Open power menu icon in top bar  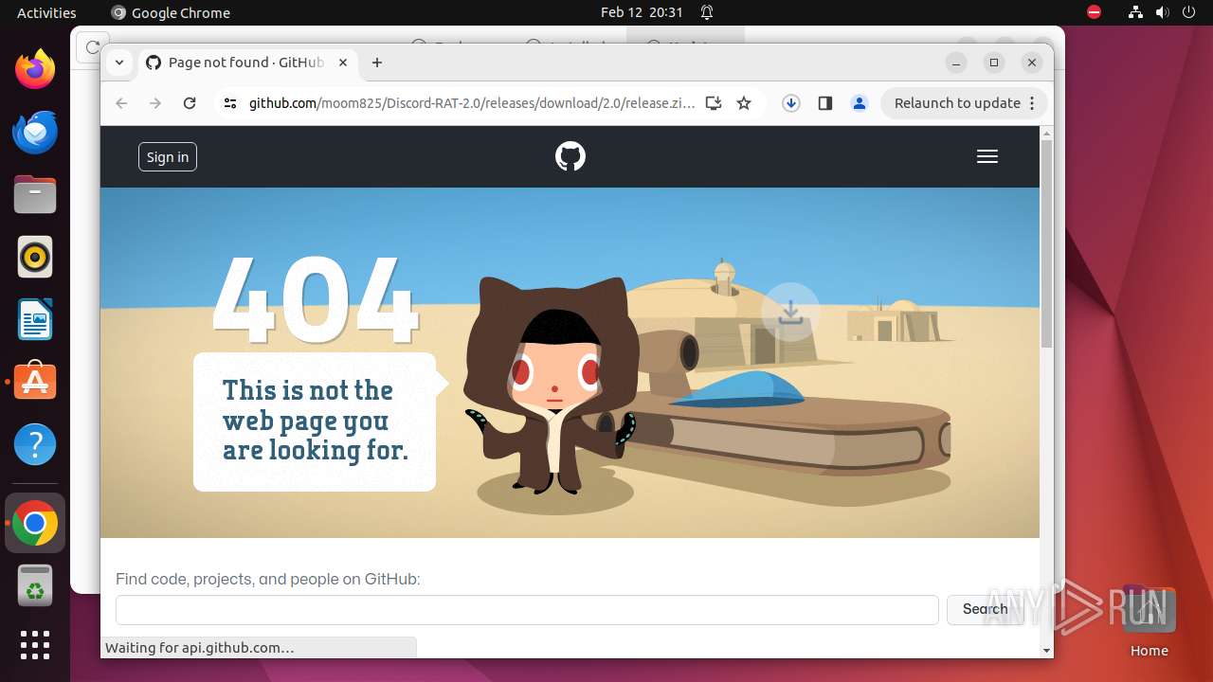coord(1188,12)
